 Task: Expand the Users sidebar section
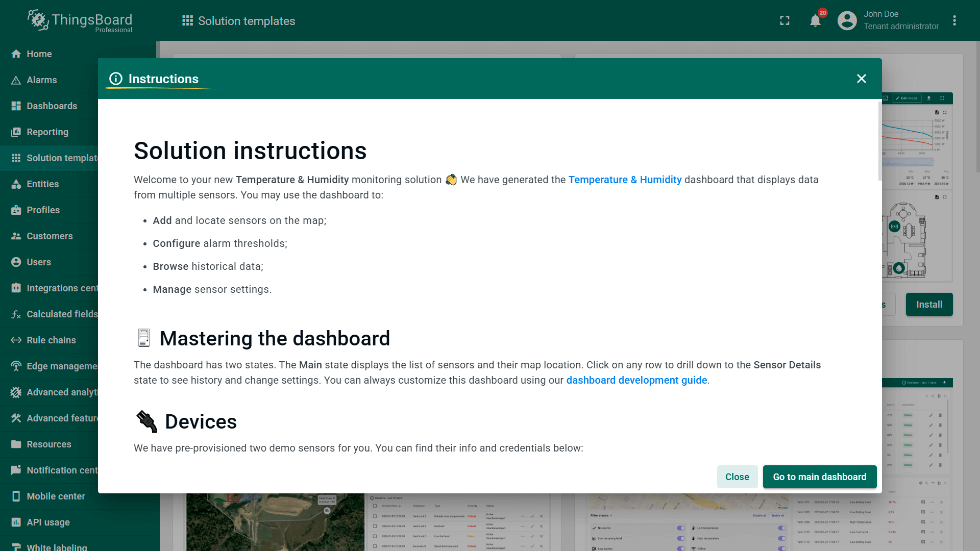[39, 262]
